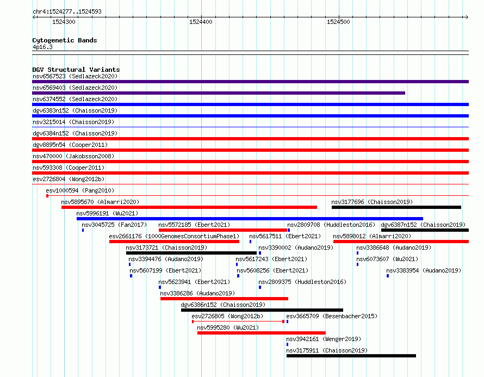484x377 pixels.
Task: Click red bar under esv2661176 label
Action: pos(174,242)
